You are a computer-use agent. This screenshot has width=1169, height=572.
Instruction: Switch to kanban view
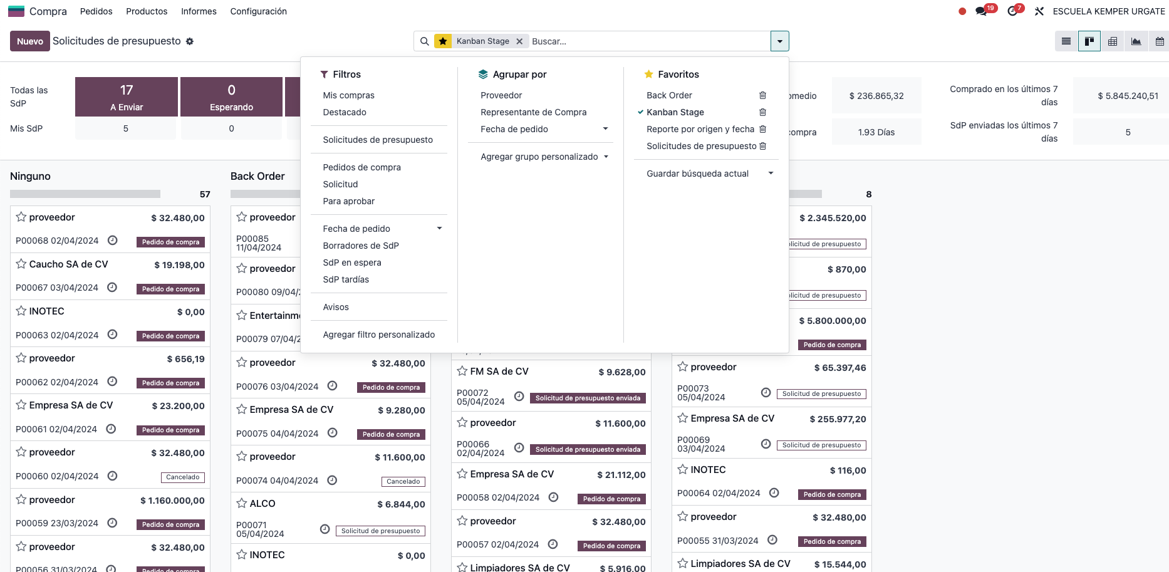click(x=1089, y=41)
